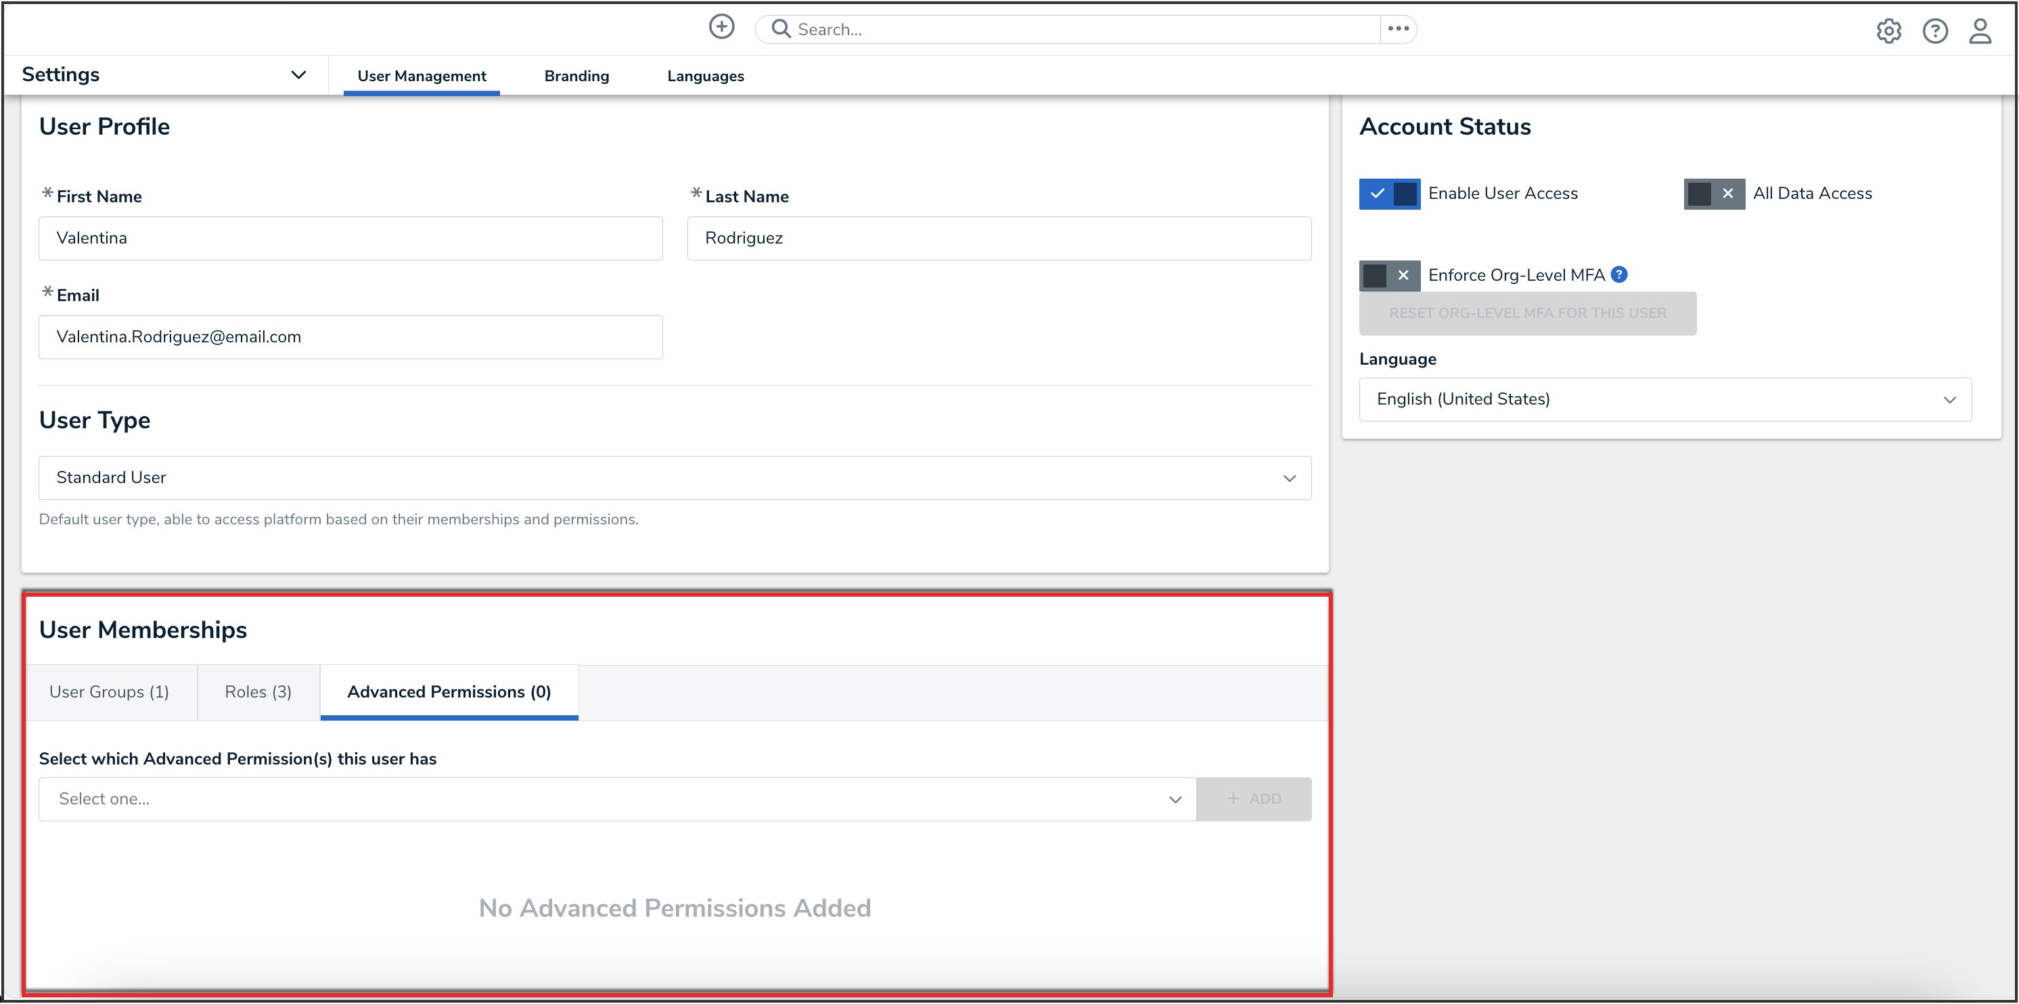Open the User Groups (1) tab

coord(109,691)
